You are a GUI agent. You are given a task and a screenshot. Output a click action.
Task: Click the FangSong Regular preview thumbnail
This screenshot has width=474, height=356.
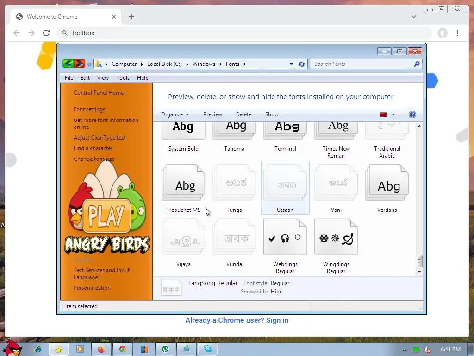tap(171, 287)
